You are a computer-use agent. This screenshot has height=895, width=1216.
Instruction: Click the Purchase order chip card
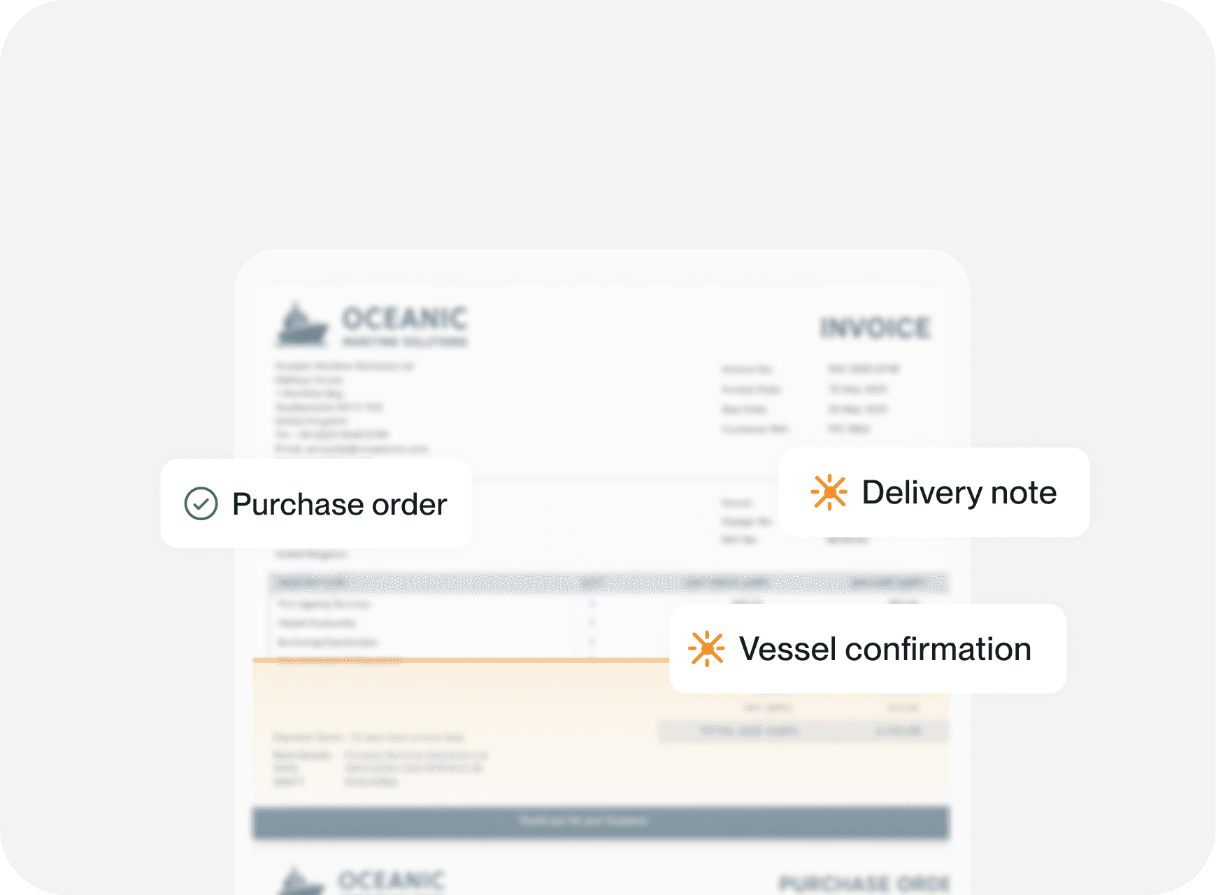(x=316, y=503)
